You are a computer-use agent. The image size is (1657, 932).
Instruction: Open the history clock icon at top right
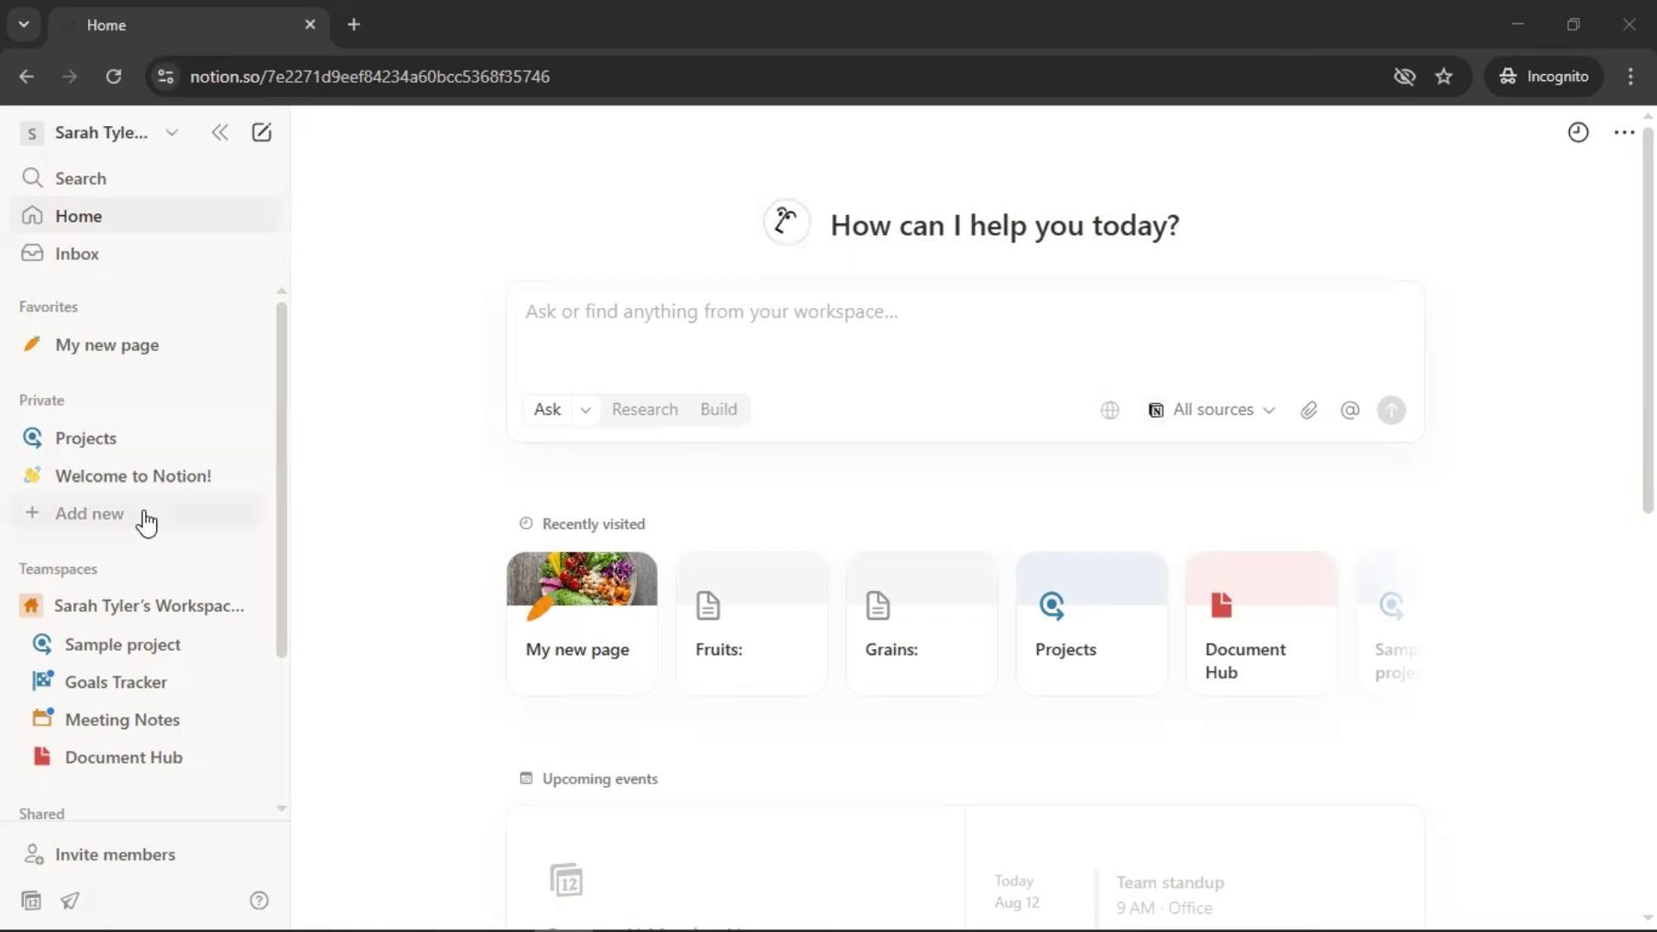1578,133
